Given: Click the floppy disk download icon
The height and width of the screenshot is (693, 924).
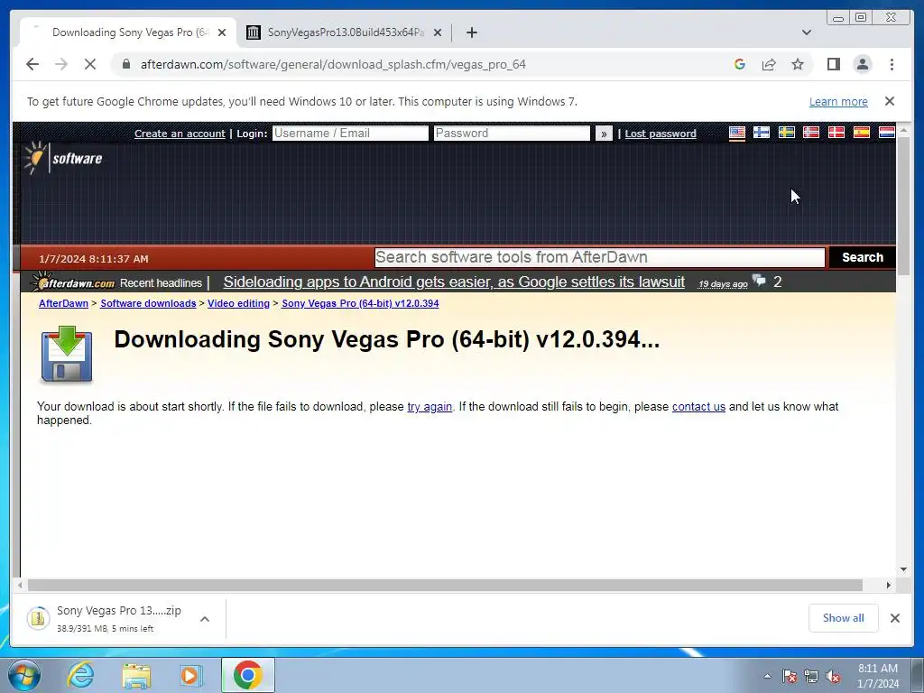Looking at the screenshot, I should coord(67,355).
